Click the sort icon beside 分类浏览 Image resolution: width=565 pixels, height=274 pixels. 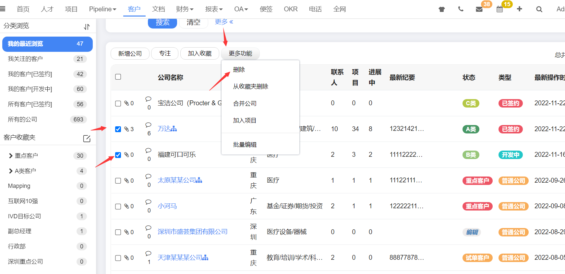click(87, 27)
